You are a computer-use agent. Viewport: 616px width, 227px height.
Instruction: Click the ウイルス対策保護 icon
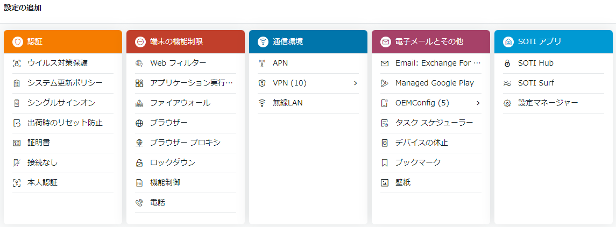click(17, 63)
